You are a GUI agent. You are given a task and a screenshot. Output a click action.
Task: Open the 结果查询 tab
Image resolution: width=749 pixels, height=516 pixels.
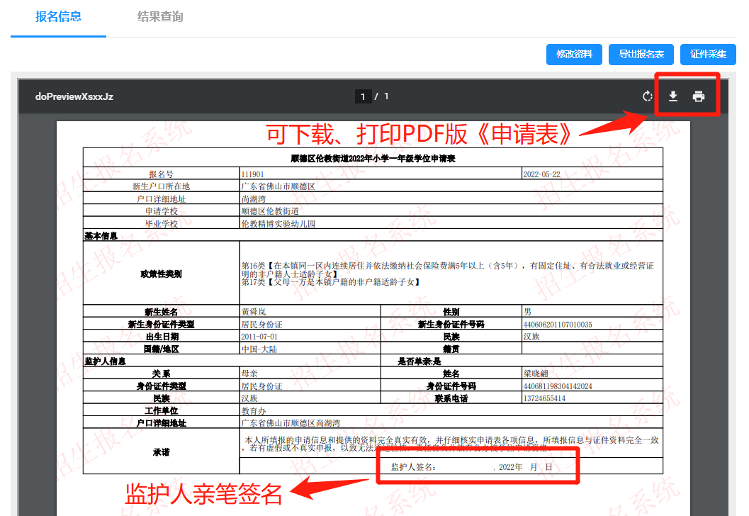pyautogui.click(x=160, y=16)
